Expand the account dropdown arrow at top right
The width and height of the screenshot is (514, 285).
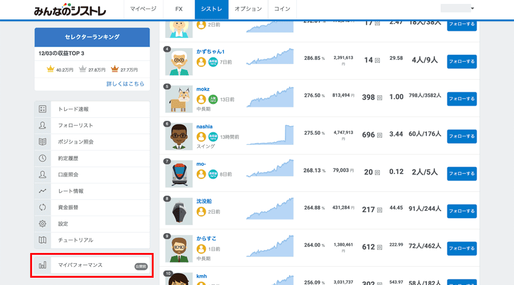[472, 8]
